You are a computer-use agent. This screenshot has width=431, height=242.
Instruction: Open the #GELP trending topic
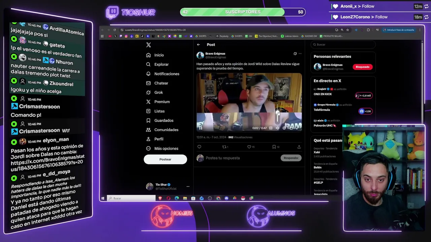[318, 183]
